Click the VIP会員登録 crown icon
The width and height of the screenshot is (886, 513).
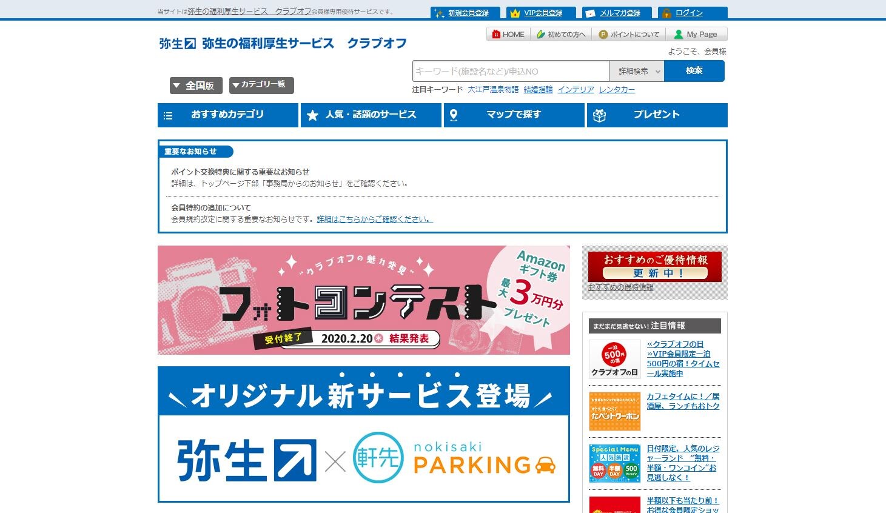point(515,13)
